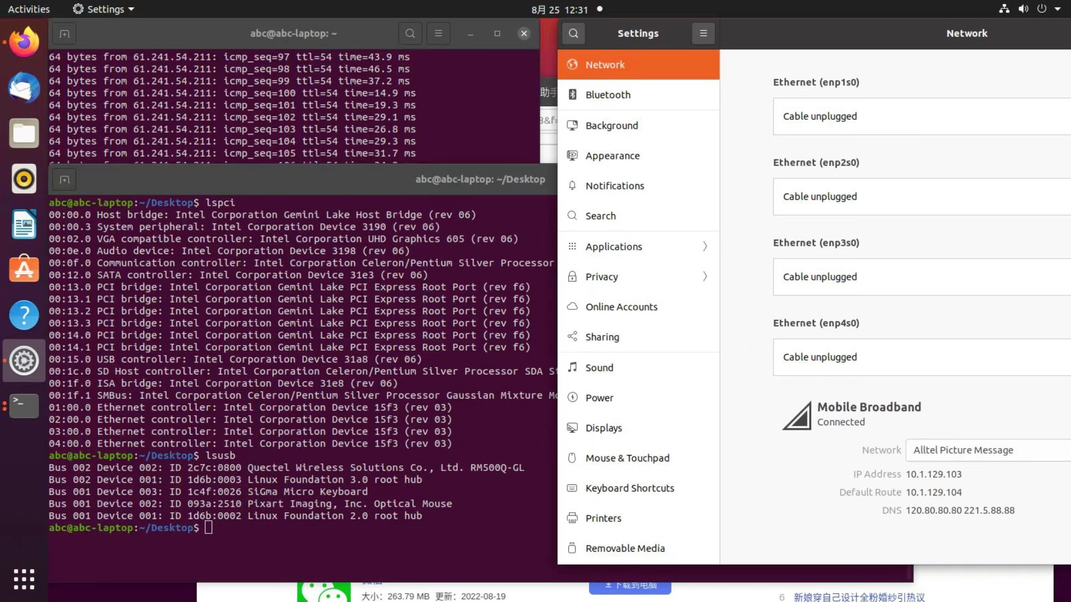The image size is (1071, 602).
Task: Select Background in Settings sidebar
Action: click(x=638, y=125)
